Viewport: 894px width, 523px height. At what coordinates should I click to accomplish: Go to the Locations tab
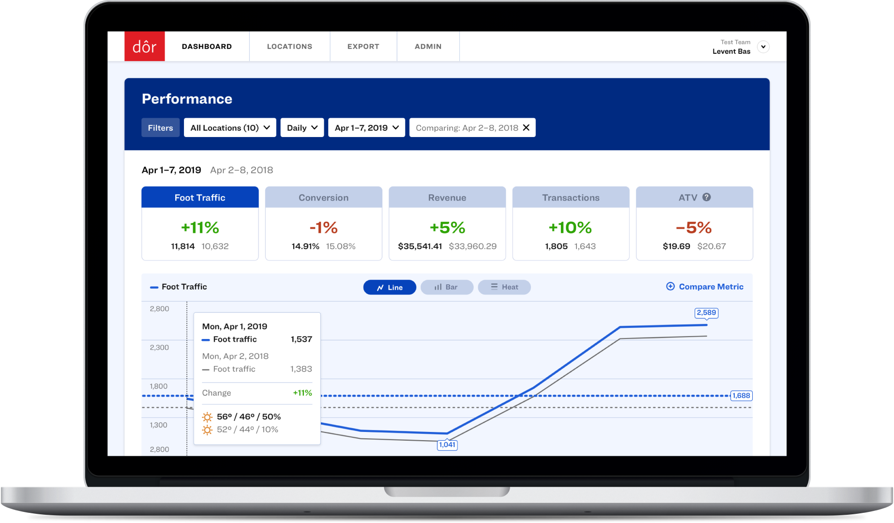tap(289, 46)
